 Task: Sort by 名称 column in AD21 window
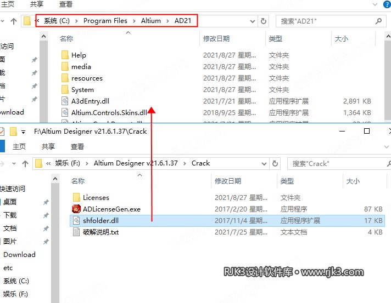pyautogui.click(x=66, y=38)
